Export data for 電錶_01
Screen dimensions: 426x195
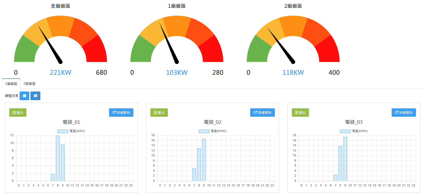[18, 113]
